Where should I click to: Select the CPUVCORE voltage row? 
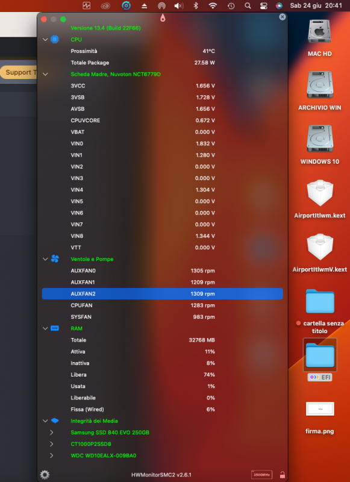[162, 120]
